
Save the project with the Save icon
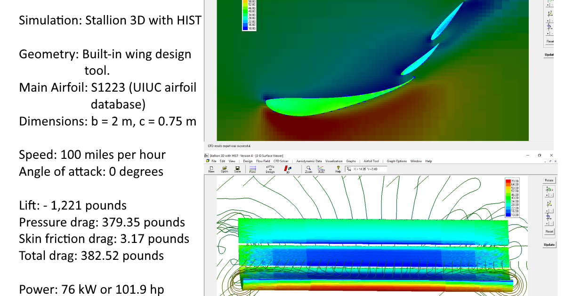[237, 168]
